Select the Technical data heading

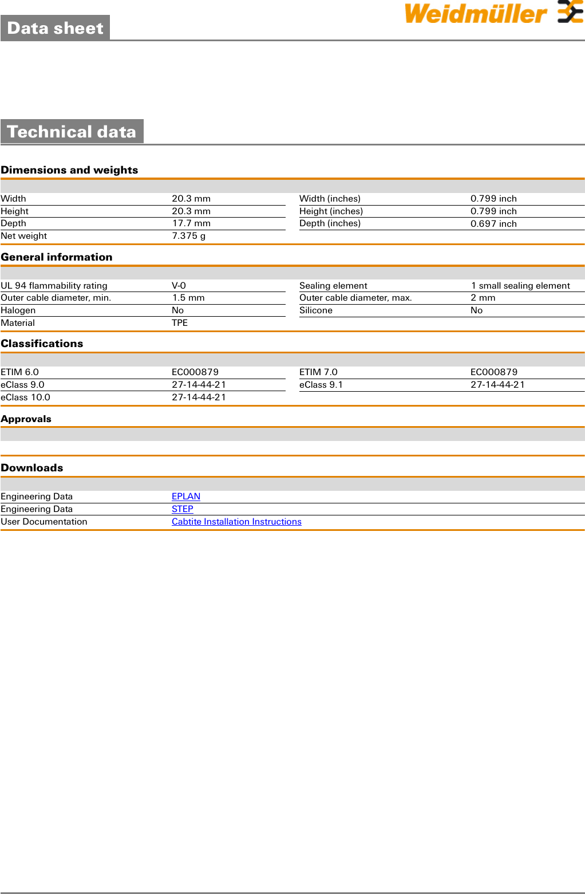pos(72,132)
